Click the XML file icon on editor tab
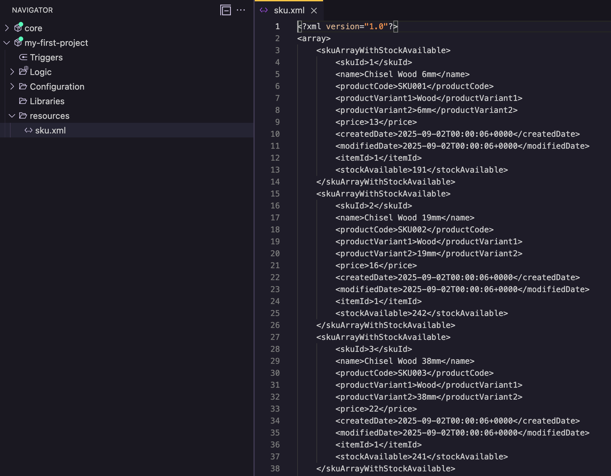Viewport: 611px width, 476px height. click(x=264, y=10)
